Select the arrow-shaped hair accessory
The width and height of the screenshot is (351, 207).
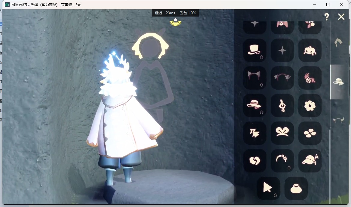pos(255,133)
